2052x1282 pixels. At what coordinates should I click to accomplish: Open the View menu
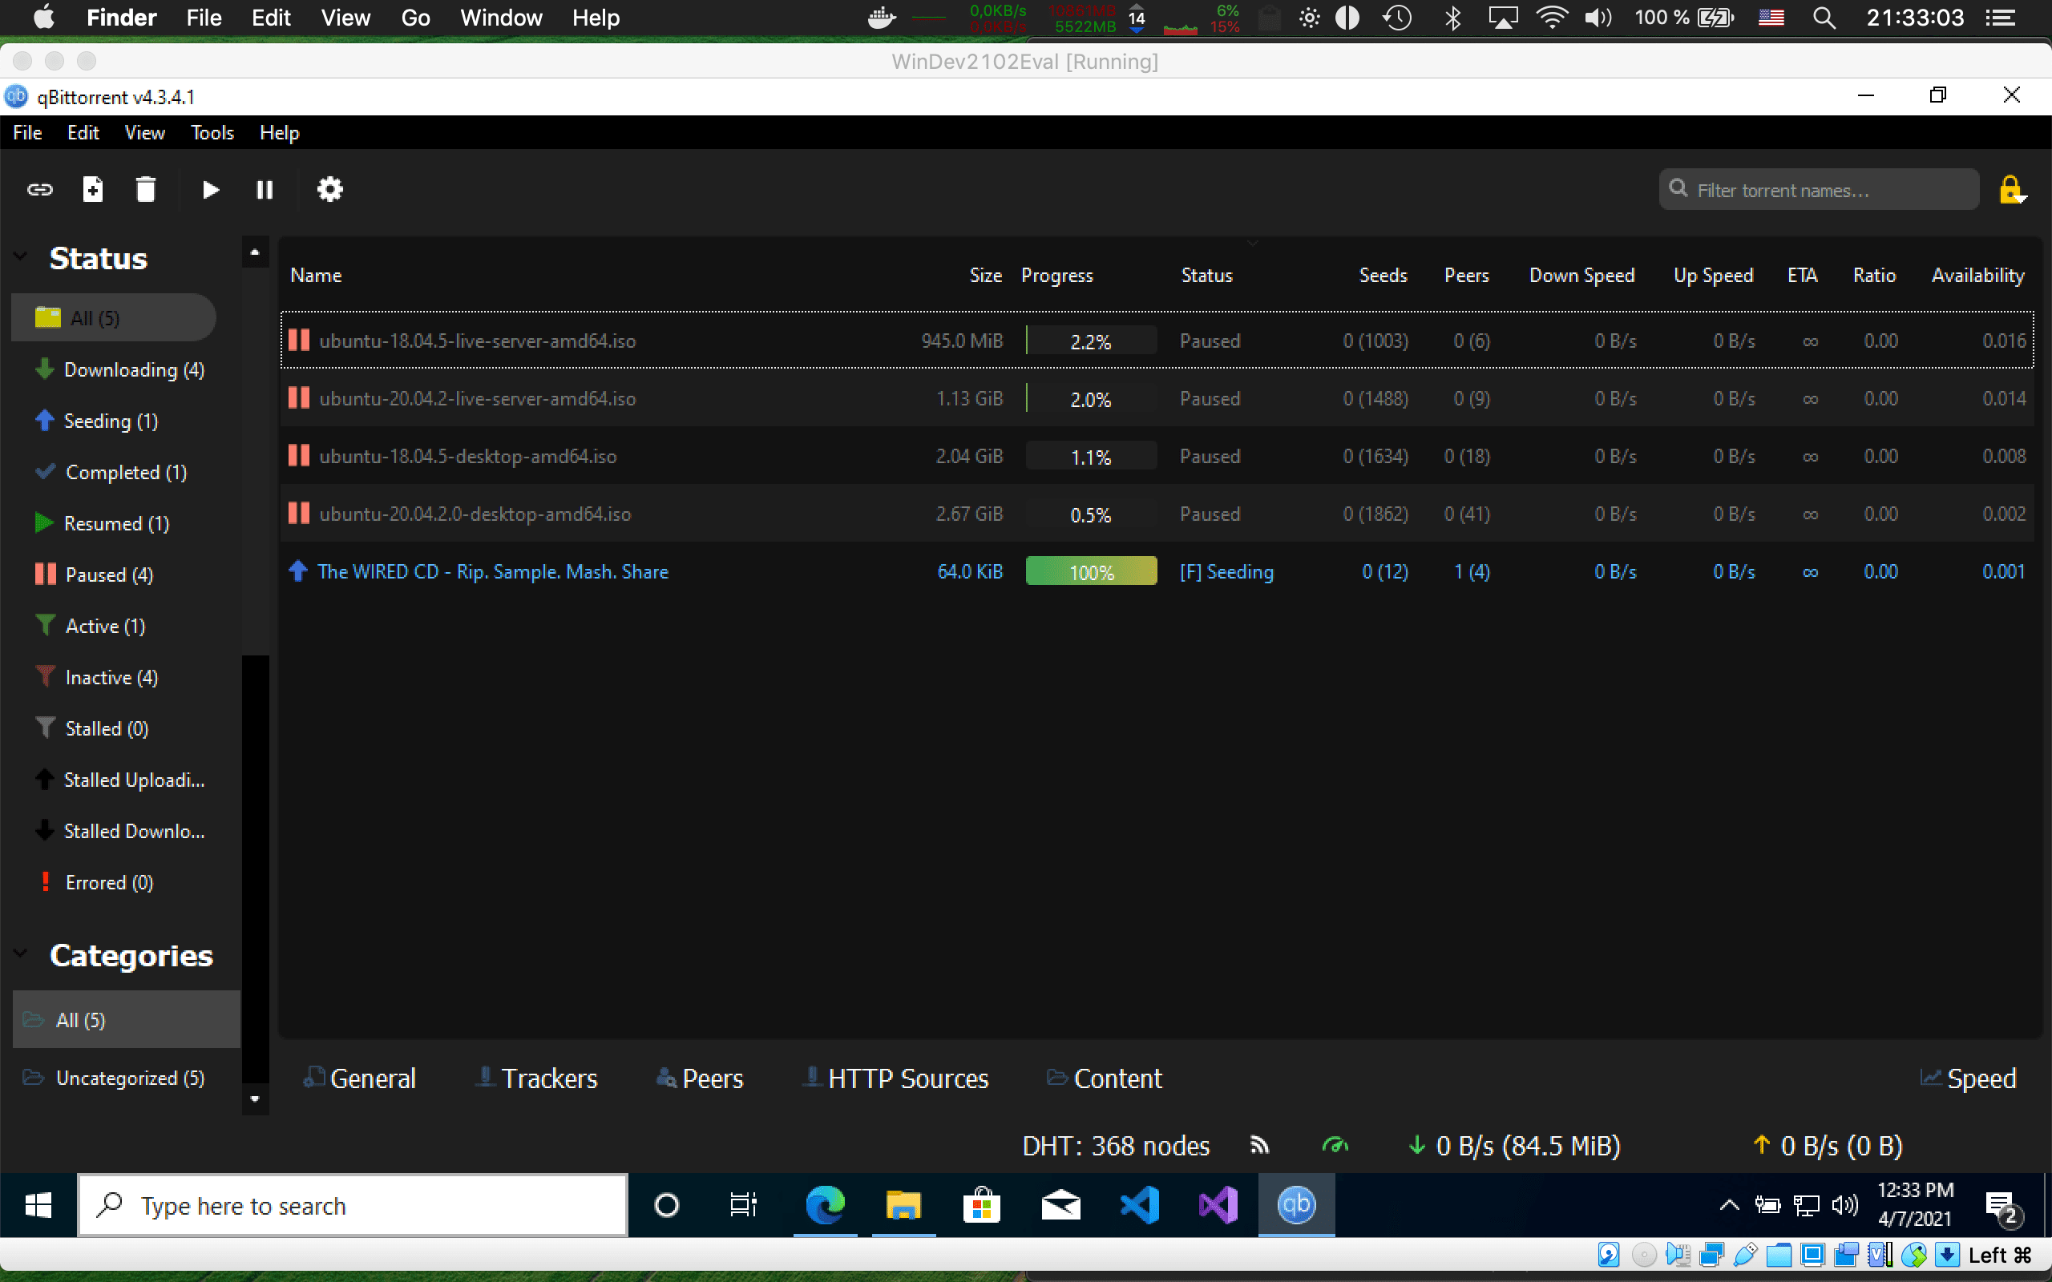tap(142, 131)
